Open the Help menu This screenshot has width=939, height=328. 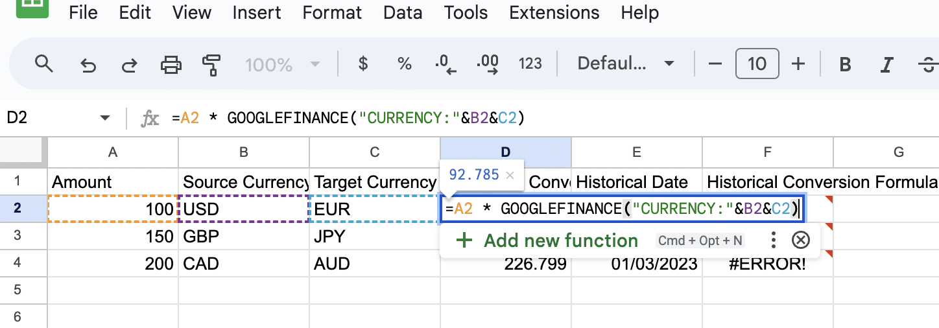(641, 12)
